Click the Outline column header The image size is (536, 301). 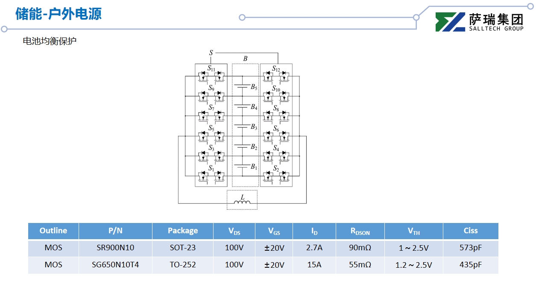pyautogui.click(x=53, y=231)
